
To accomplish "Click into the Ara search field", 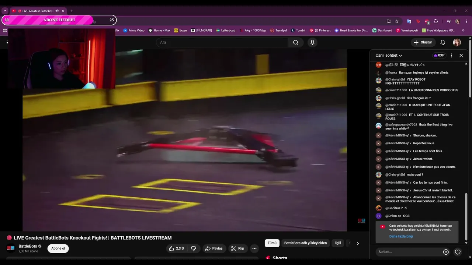I will (x=222, y=42).
